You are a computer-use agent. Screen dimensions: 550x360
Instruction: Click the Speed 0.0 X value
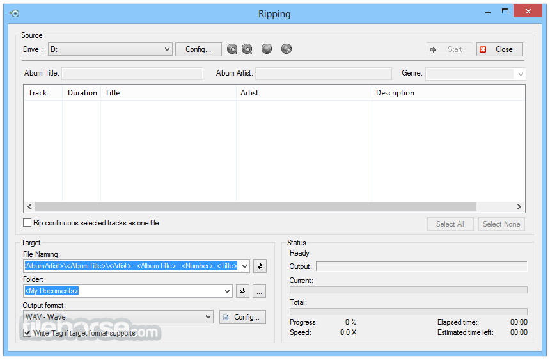point(349,332)
